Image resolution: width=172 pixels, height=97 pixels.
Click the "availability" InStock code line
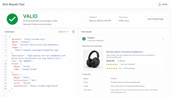(36, 86)
